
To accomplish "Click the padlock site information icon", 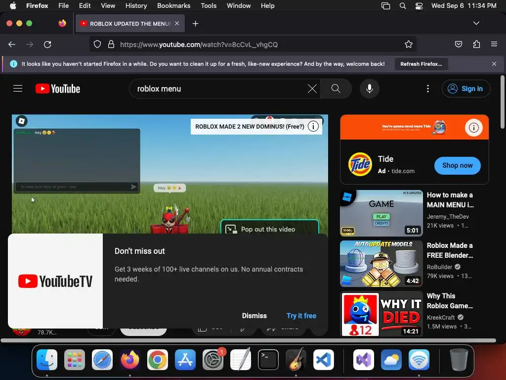I will [x=111, y=44].
